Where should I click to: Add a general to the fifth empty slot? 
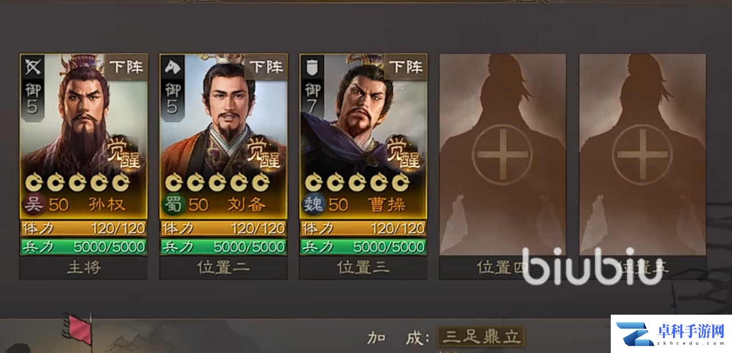tap(642, 154)
